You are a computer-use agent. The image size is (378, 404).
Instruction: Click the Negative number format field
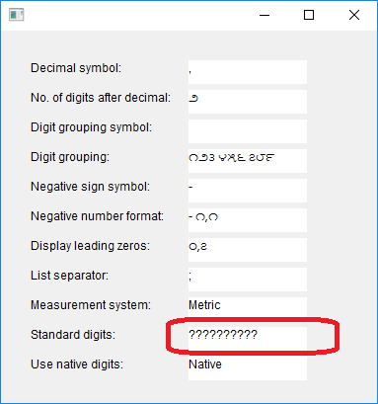[x=248, y=220]
